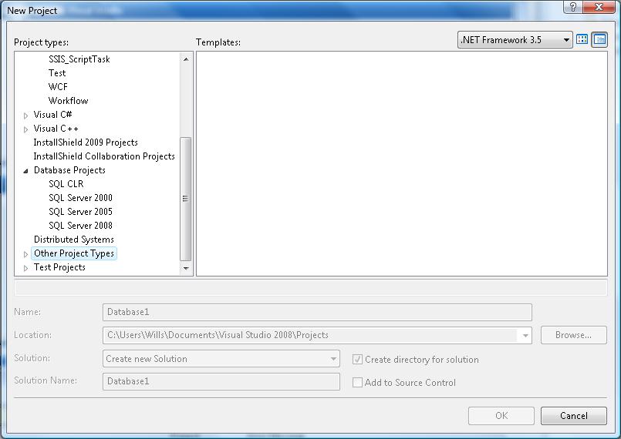
Task: Click the Cancel button
Action: 573,416
